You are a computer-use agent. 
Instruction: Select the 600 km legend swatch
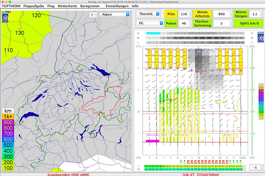coord(8,139)
